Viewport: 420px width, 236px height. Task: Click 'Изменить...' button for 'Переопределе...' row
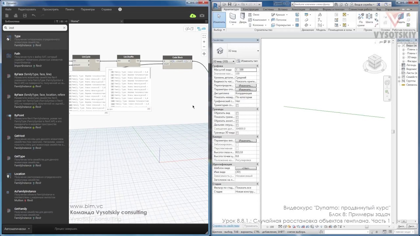[246, 86]
